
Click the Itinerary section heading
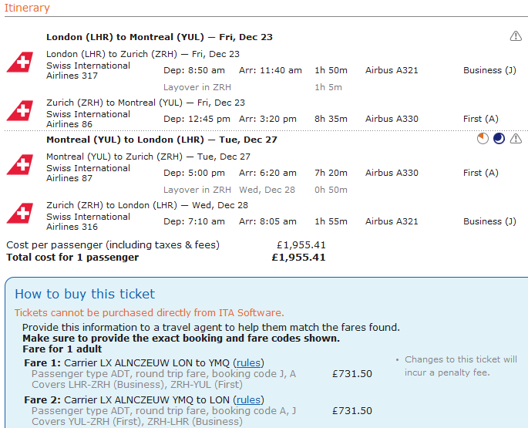tap(28, 8)
